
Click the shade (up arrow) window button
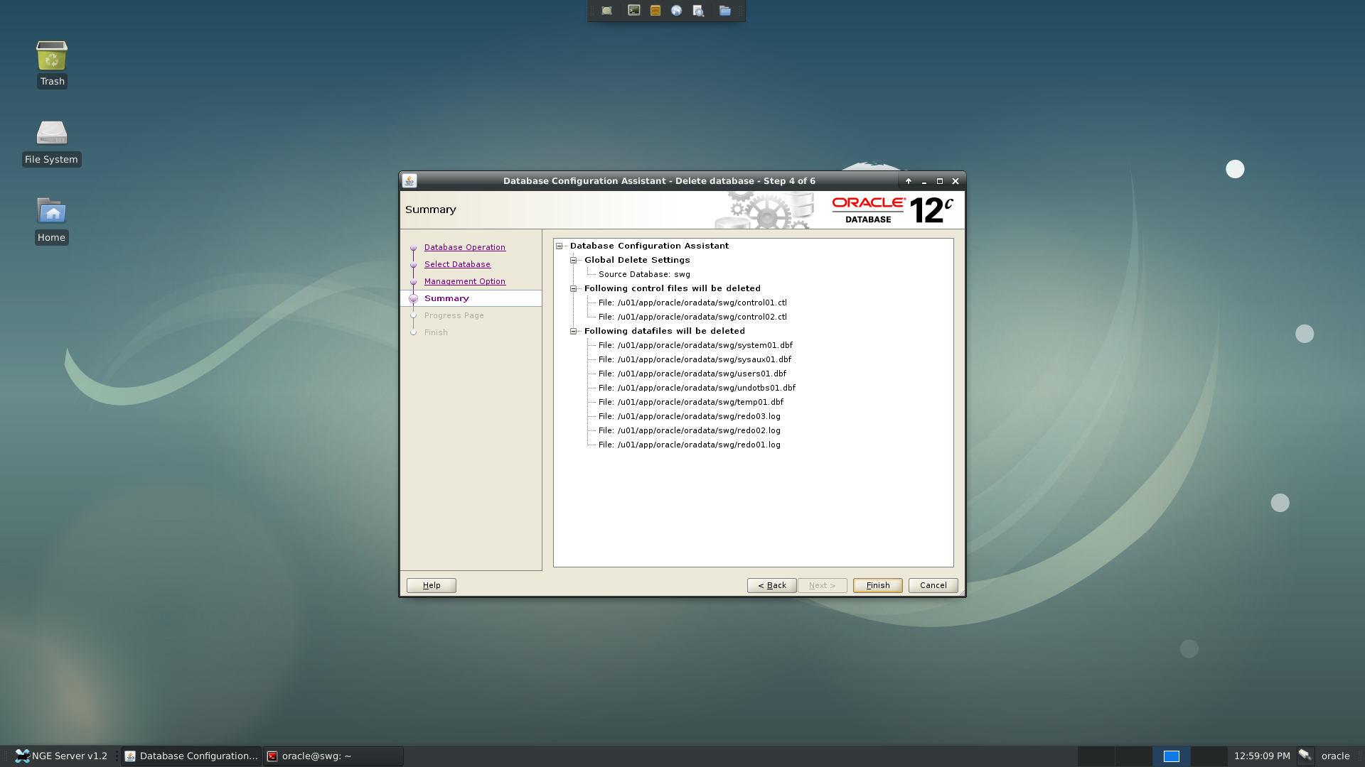click(x=909, y=181)
